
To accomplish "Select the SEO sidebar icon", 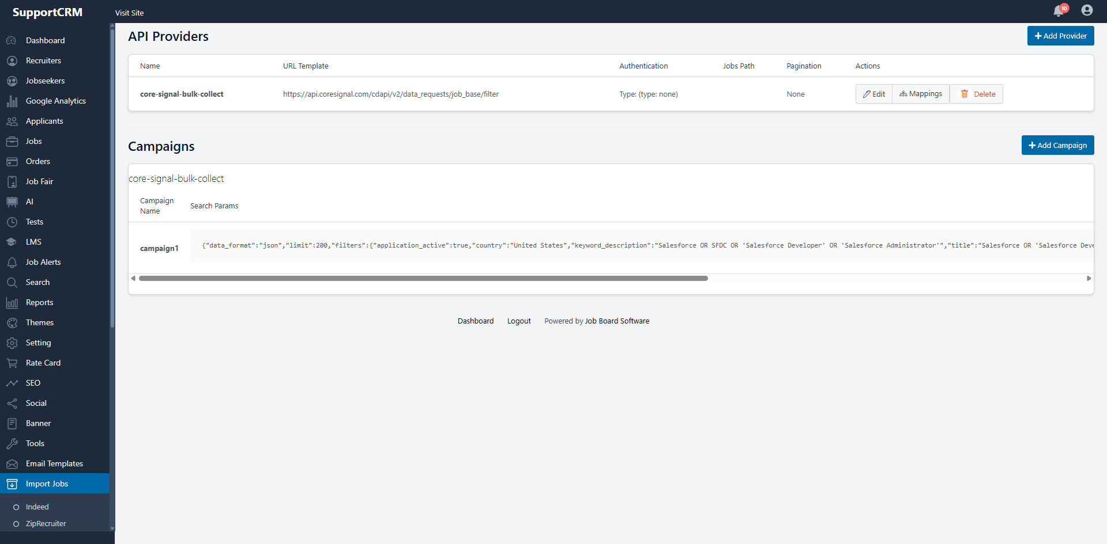I will [x=13, y=383].
